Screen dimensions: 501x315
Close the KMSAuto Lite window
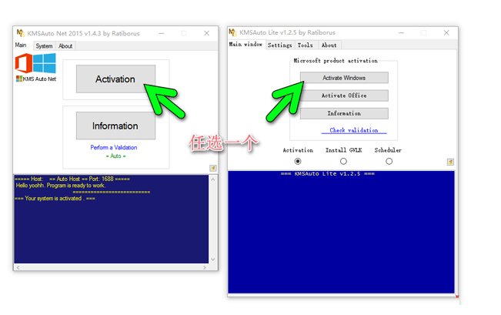(x=446, y=33)
